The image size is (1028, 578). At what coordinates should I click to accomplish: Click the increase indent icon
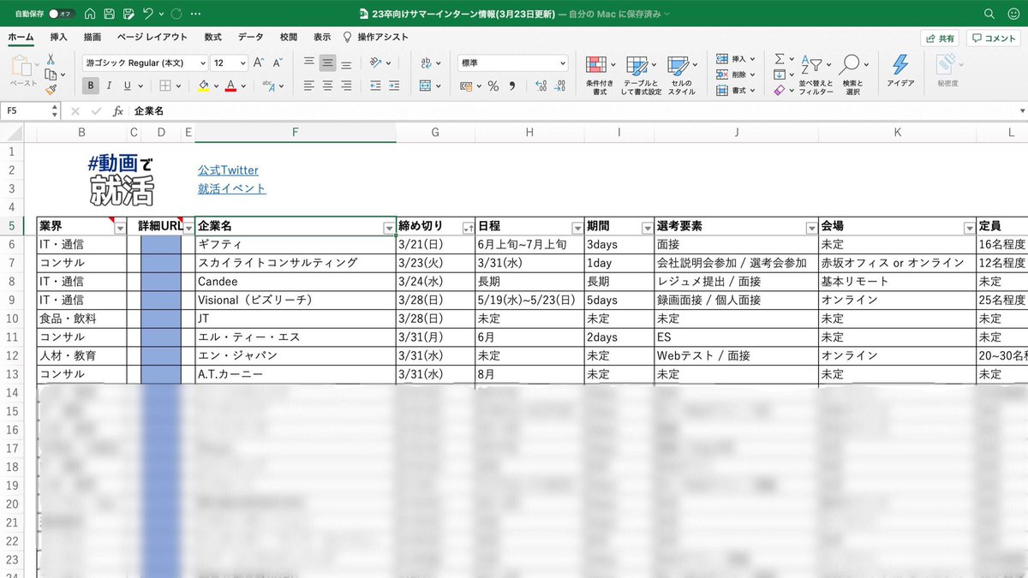point(393,86)
